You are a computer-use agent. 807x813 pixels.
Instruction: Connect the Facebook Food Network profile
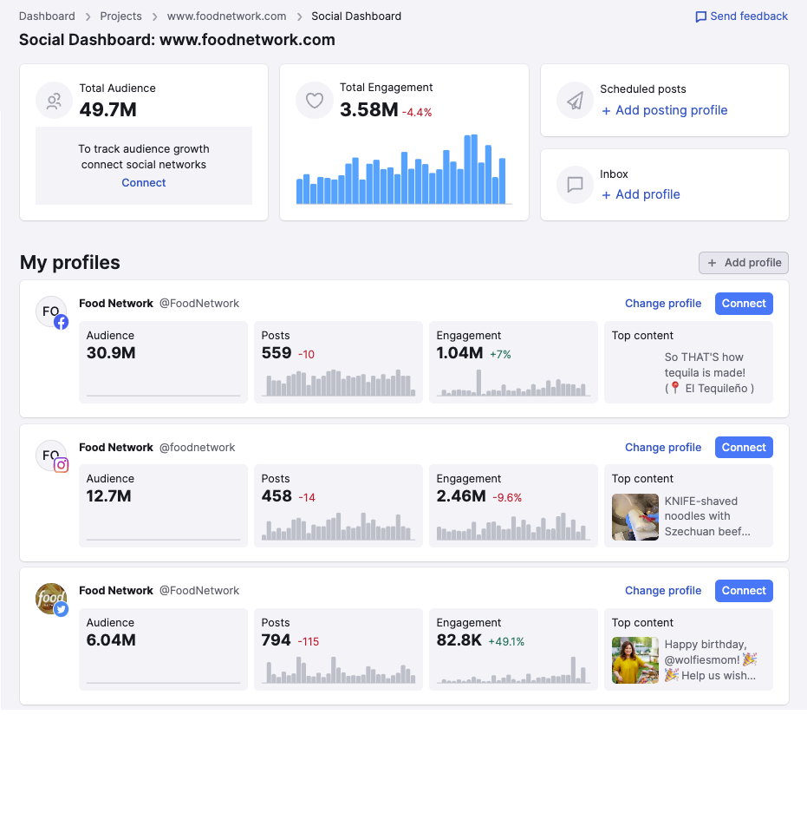coord(743,304)
